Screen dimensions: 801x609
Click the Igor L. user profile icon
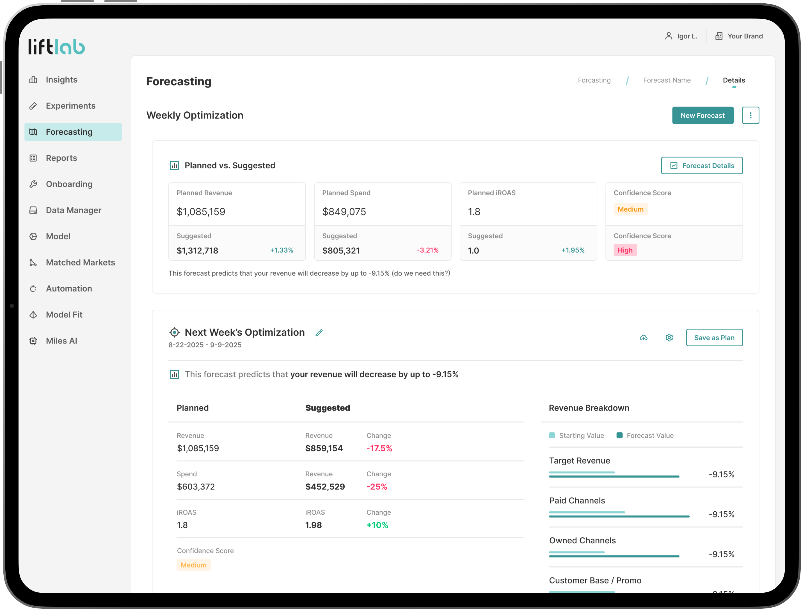coord(668,36)
